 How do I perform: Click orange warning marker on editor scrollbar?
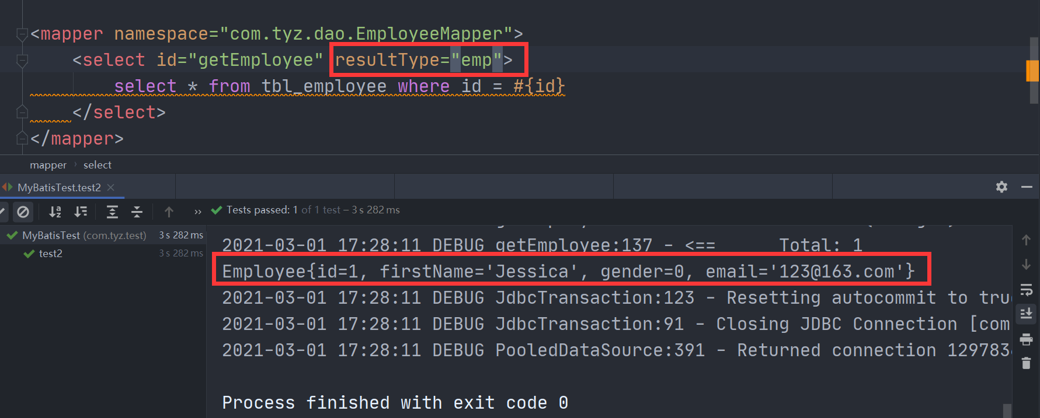pyautogui.click(x=1032, y=71)
